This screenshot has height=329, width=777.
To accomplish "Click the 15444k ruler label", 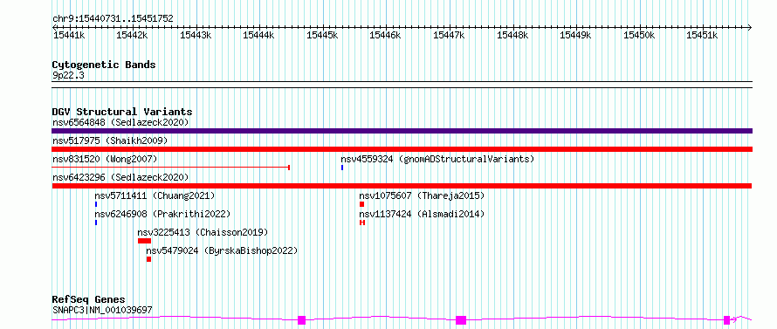I will coord(258,35).
